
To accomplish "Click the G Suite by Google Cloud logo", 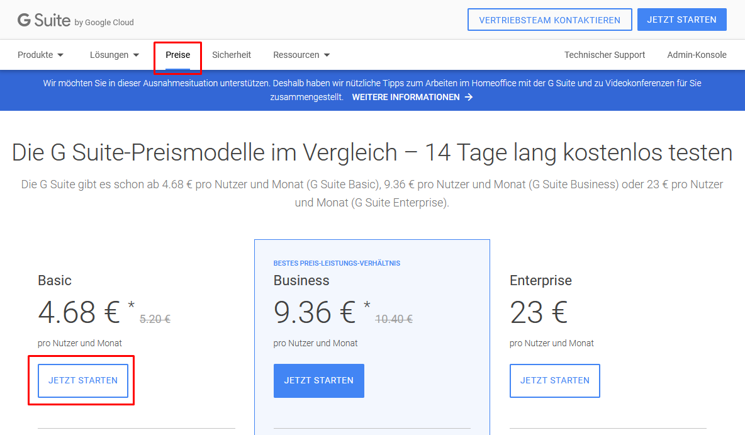I will click(x=76, y=20).
